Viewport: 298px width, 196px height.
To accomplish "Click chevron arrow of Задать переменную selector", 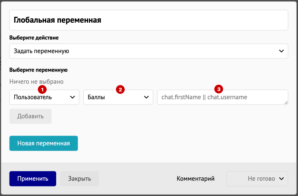I will tap(281, 51).
